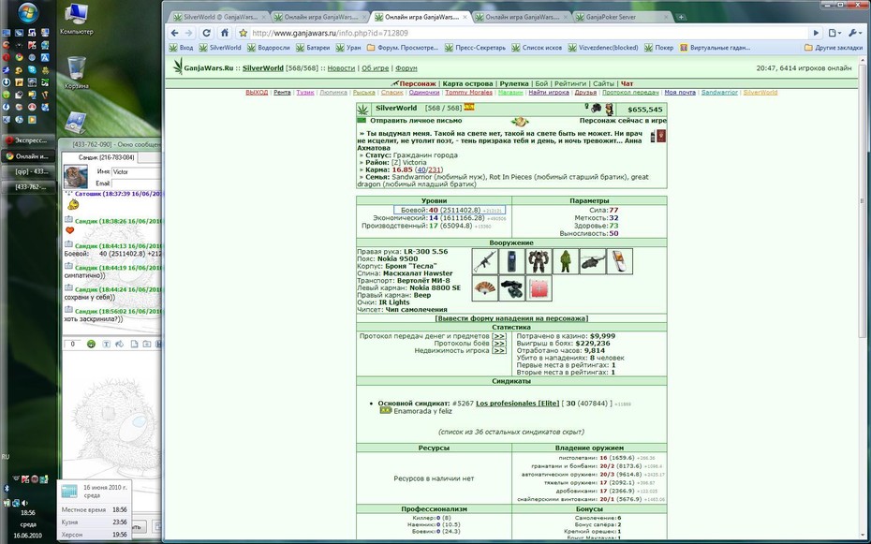Image resolution: width=871 pixels, height=544 pixels.
Task: Click the address bar URL field
Action: click(527, 33)
